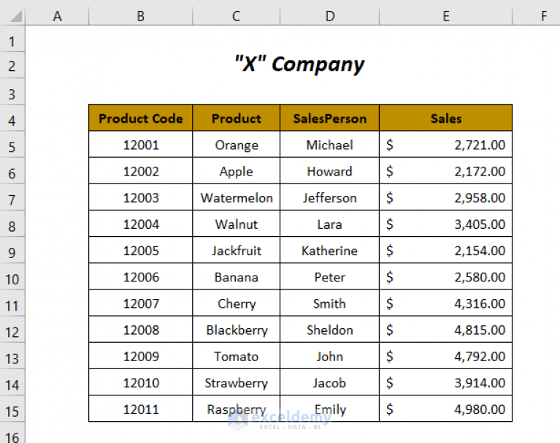The width and height of the screenshot is (560, 443).
Task: Select salesperson Peter cell
Action: pos(329,277)
